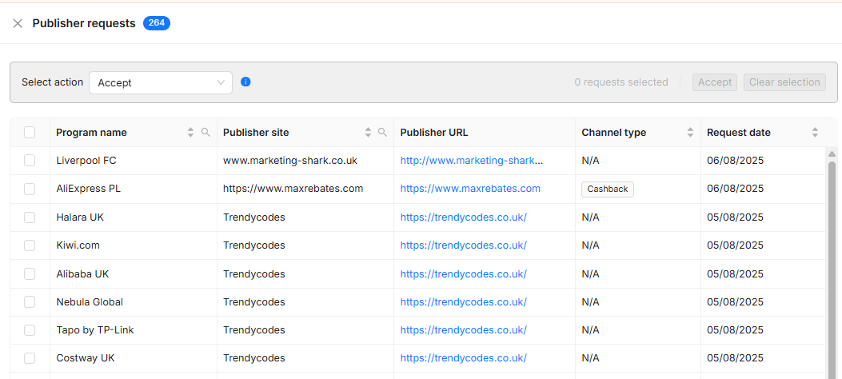This screenshot has height=379, width=842.
Task: Click the 264 requests count badge
Action: [x=157, y=23]
